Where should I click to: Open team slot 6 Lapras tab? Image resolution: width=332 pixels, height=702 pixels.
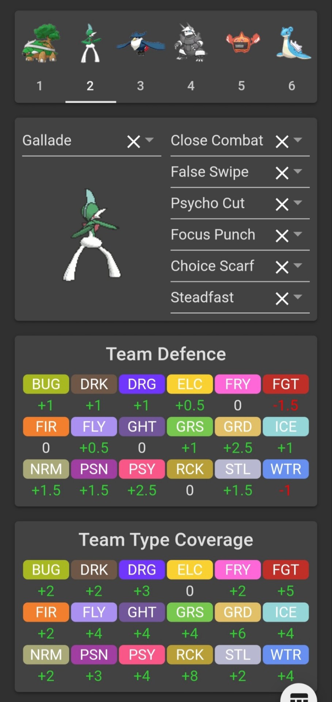[292, 57]
